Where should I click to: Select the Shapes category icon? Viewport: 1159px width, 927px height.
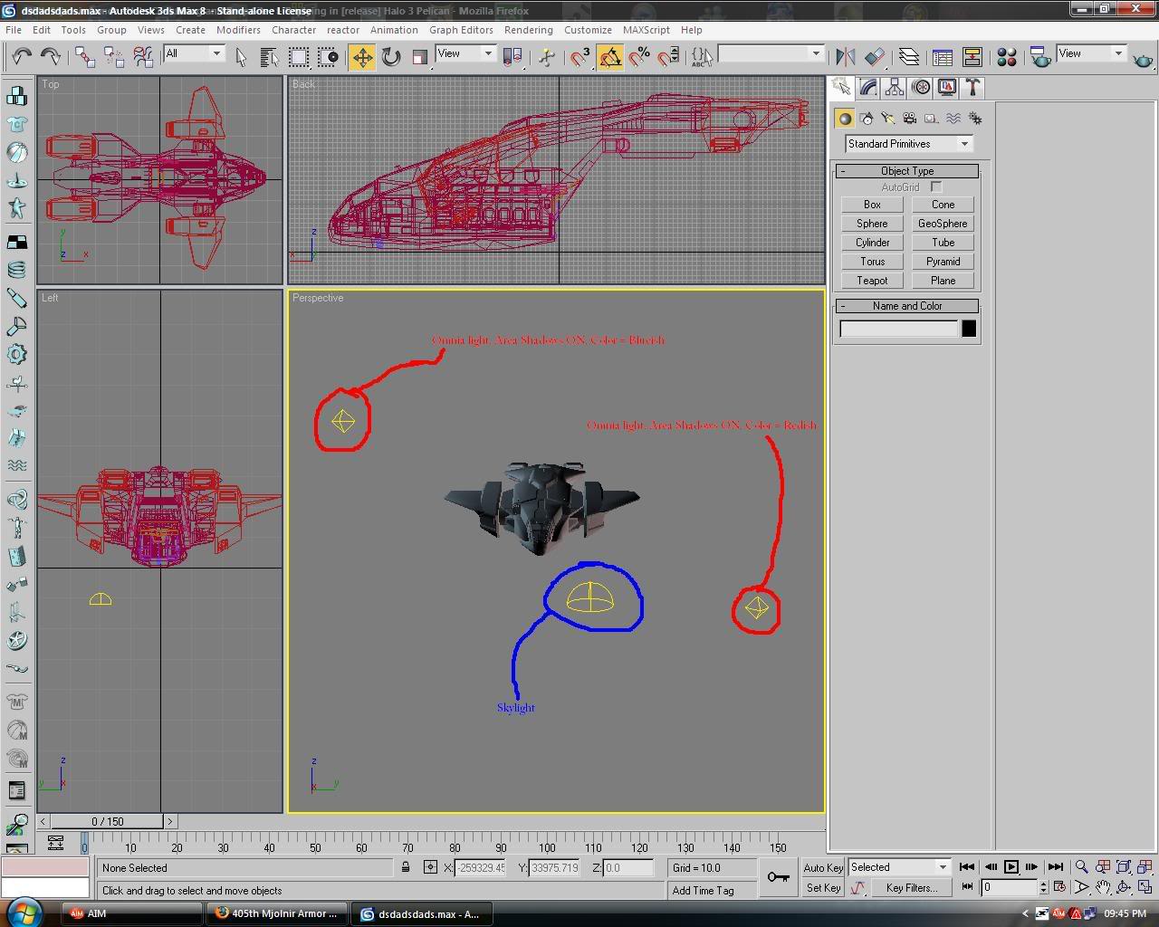point(867,119)
